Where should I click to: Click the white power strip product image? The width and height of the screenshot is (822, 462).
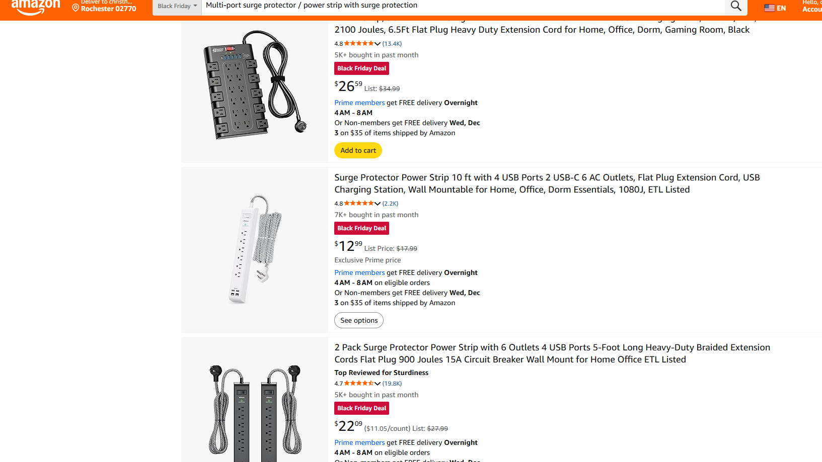point(255,249)
